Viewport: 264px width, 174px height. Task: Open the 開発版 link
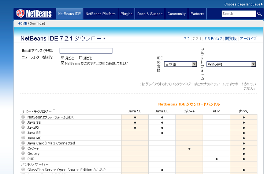click(x=231, y=39)
